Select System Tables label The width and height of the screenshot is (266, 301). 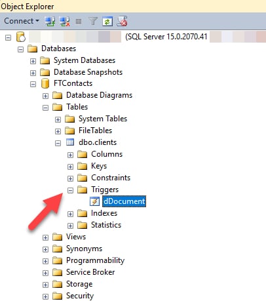click(103, 119)
